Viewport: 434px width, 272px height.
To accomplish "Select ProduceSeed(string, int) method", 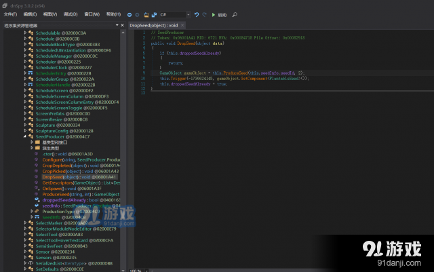I will (x=81, y=194).
